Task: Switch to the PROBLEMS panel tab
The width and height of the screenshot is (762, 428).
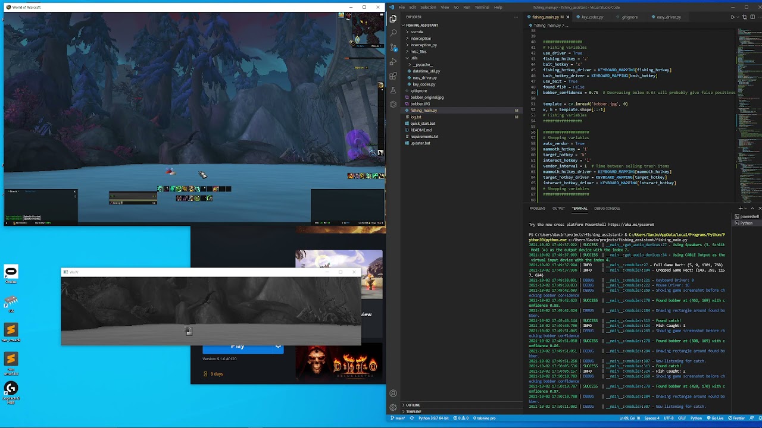Action: (x=538, y=208)
